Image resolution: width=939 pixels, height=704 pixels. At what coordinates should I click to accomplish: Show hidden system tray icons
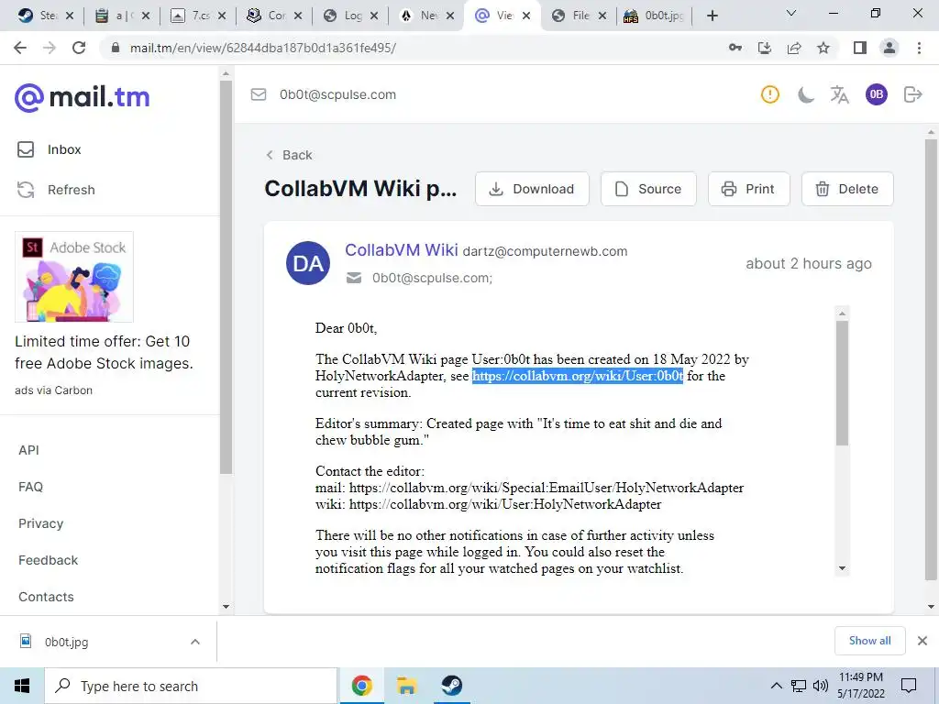776,686
